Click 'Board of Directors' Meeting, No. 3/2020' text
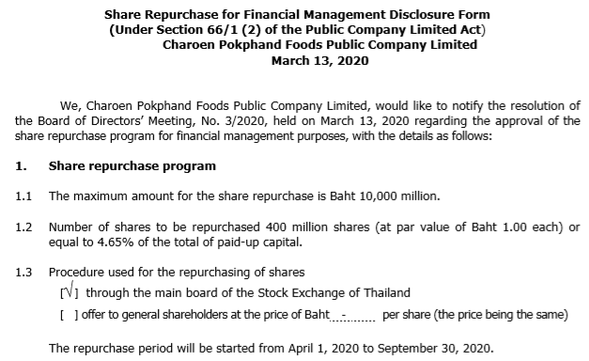 point(152,121)
